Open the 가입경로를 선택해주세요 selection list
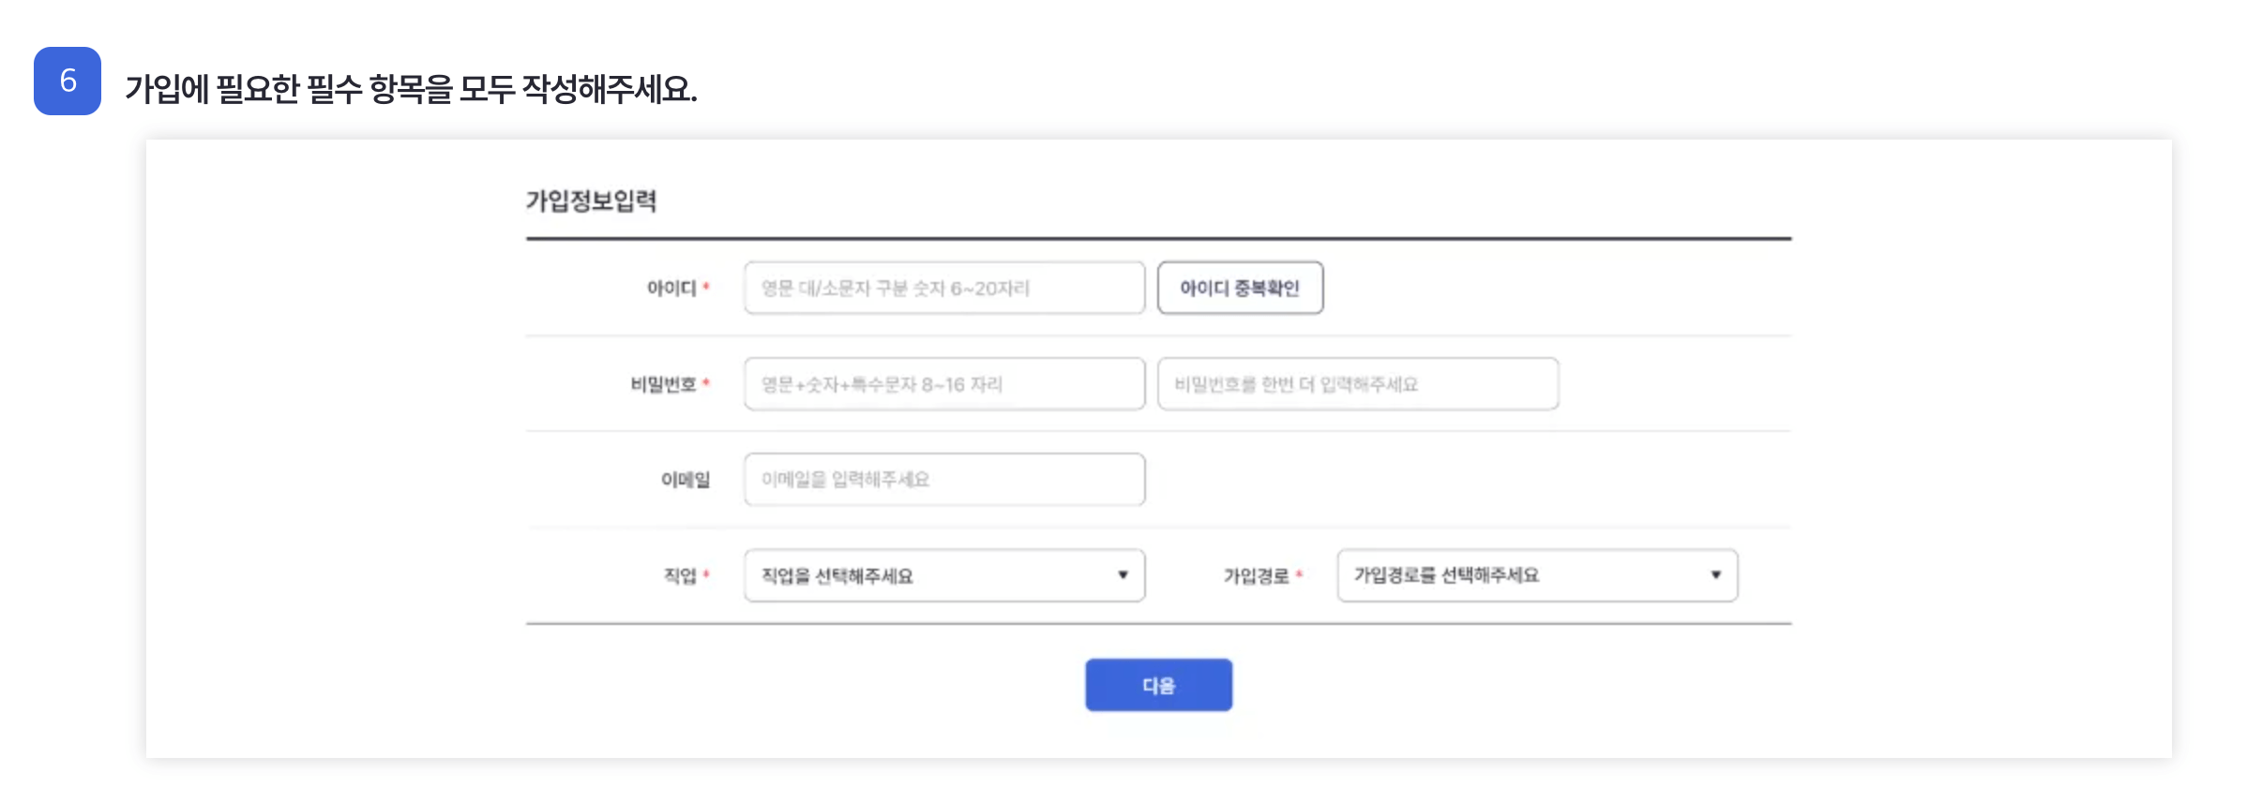 [1537, 575]
